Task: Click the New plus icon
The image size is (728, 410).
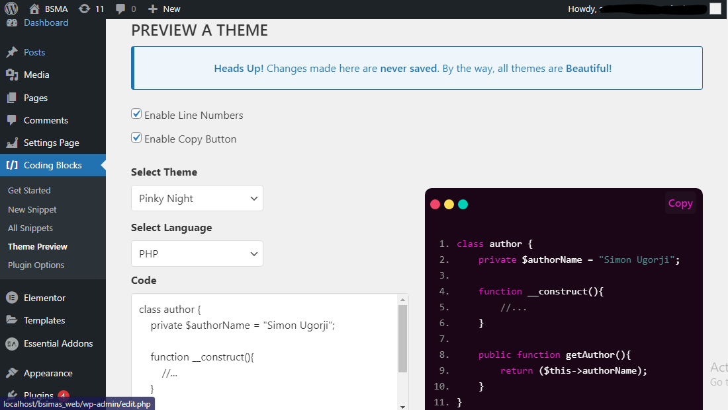Action: click(x=153, y=9)
